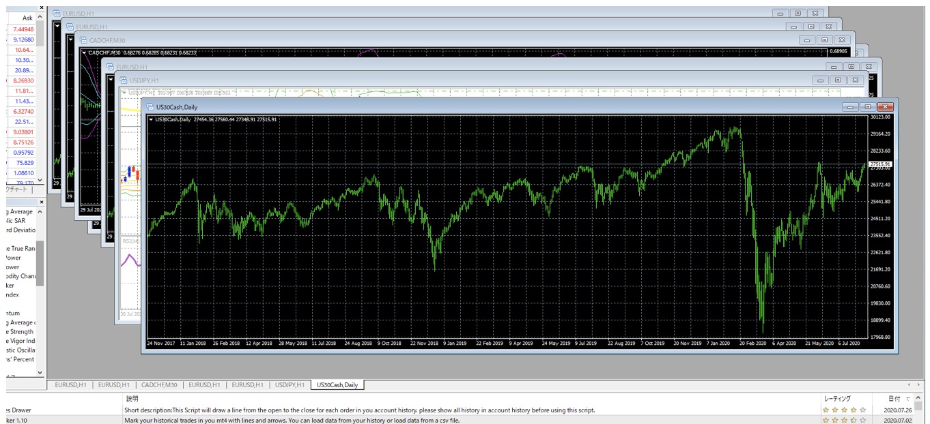930x424 pixels.
Task: Select the 75.829 Ask price row
Action: tap(21, 162)
